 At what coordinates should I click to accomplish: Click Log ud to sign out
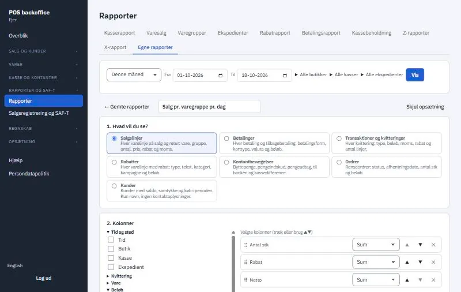pyautogui.click(x=44, y=278)
